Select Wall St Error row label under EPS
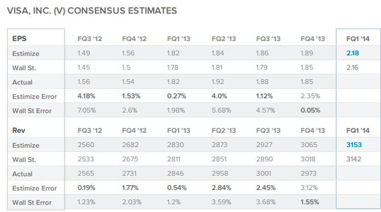The width and height of the screenshot is (381, 212). [32, 111]
